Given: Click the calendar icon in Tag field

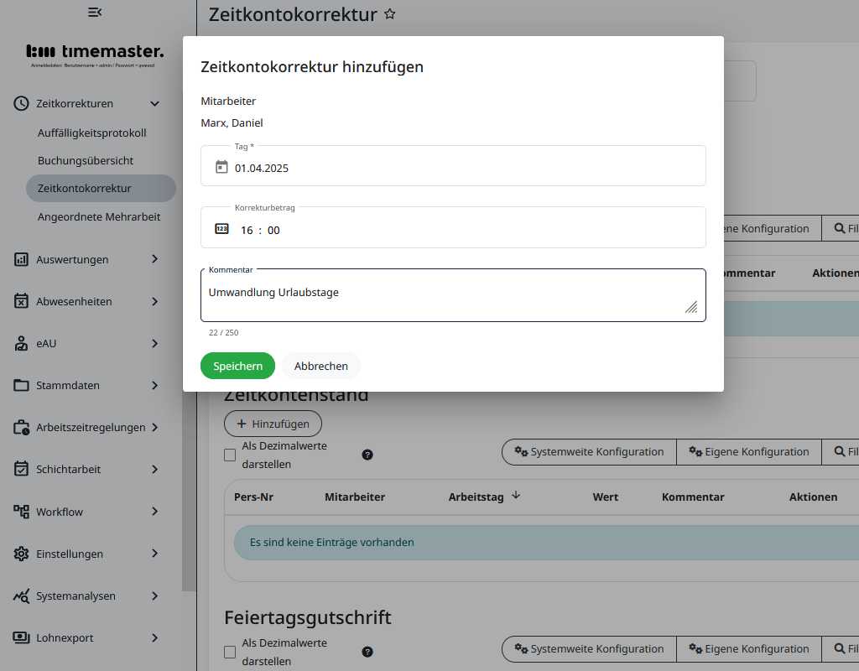Looking at the screenshot, I should point(221,167).
